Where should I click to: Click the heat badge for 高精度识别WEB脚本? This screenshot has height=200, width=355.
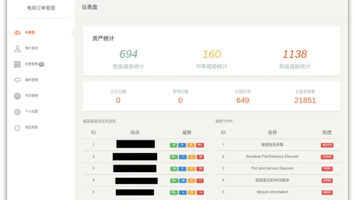pyautogui.click(x=327, y=181)
